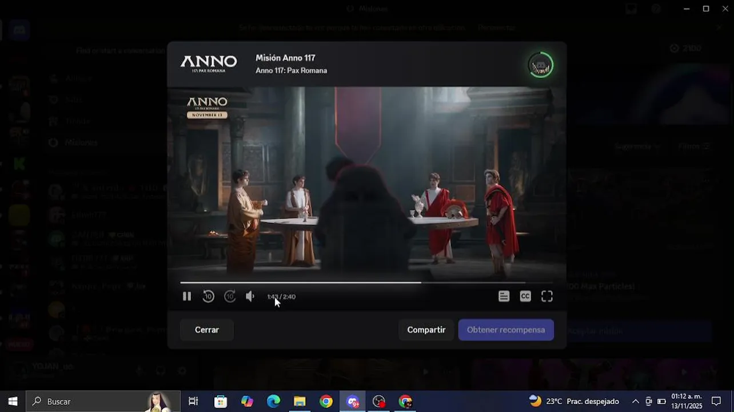The height and width of the screenshot is (412, 734).
Task: Open the clock and date 13/11/2025
Action: coord(687,401)
